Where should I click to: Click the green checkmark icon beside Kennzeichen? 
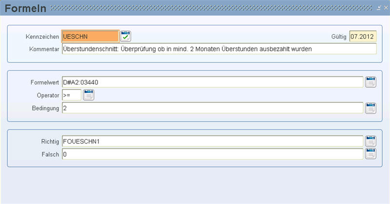[125, 37]
